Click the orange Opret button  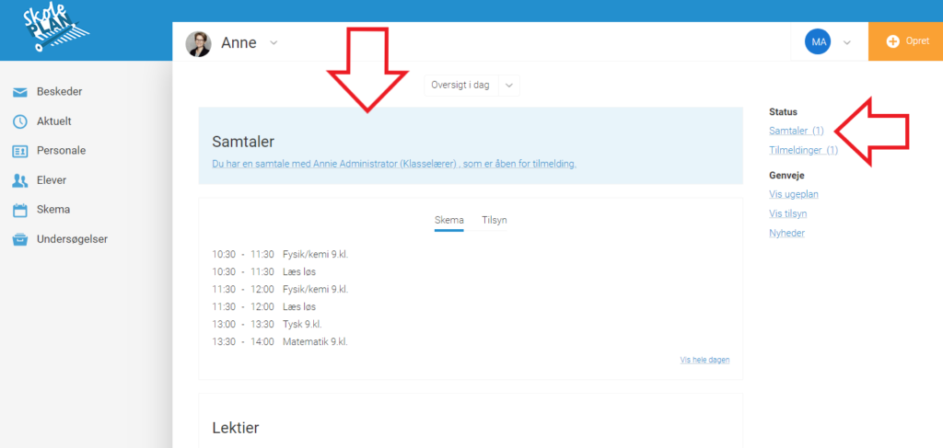coord(906,40)
